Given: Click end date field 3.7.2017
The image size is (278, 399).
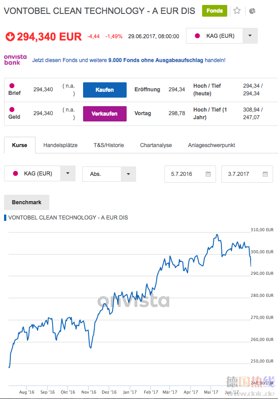Looking at the screenshot, I should pyautogui.click(x=247, y=174).
